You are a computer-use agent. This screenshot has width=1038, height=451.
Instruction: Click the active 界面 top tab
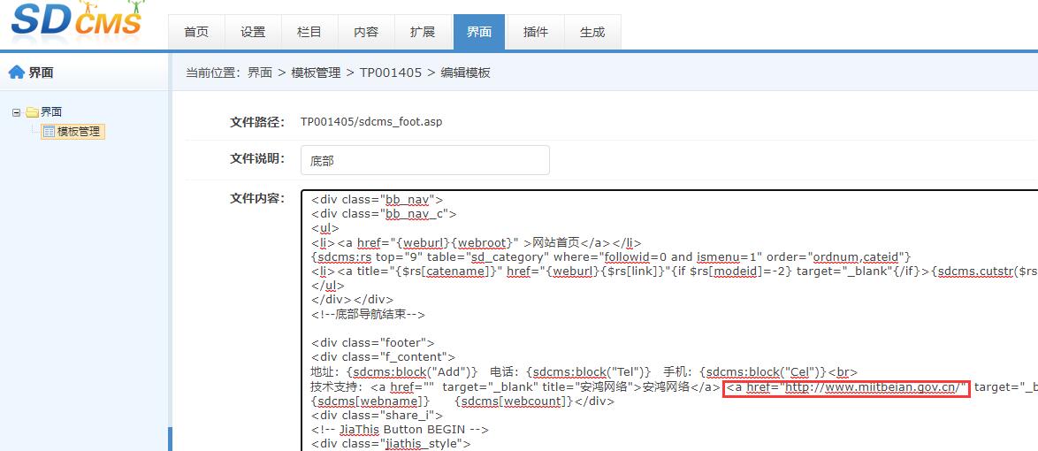pos(479,32)
